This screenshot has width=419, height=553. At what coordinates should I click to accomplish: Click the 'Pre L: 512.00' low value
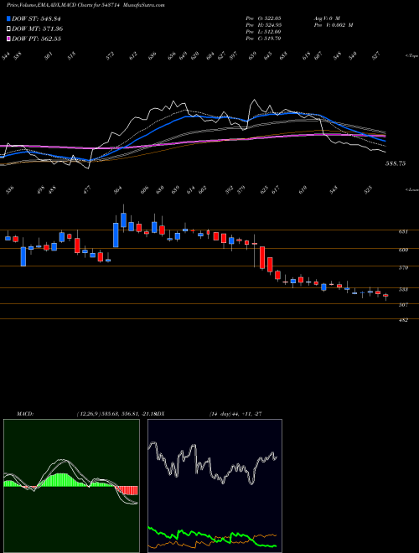(263, 32)
